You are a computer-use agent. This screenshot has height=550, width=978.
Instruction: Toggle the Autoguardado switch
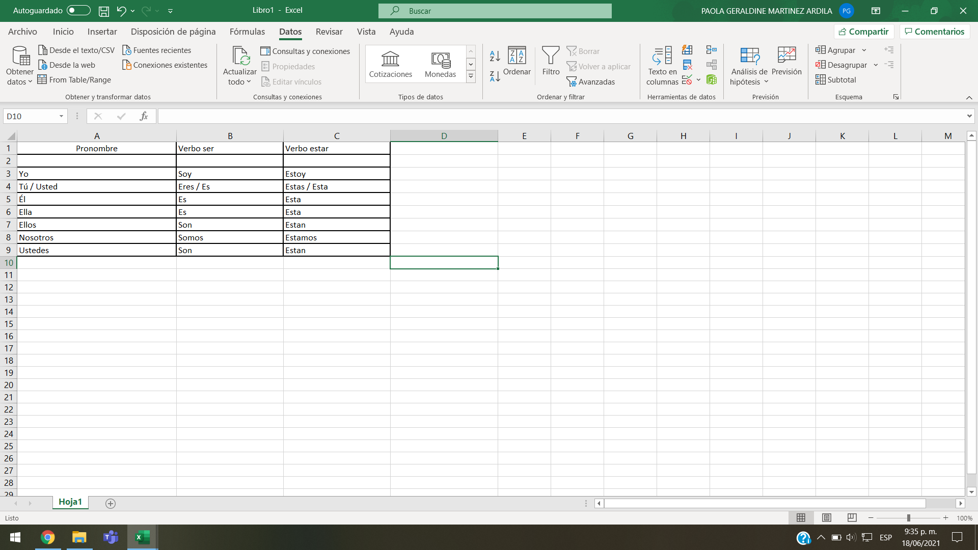pyautogui.click(x=78, y=11)
